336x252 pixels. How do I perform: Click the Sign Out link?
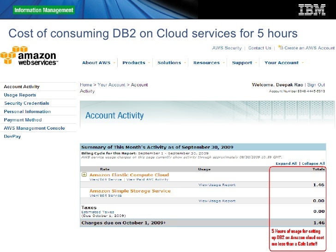(316, 84)
